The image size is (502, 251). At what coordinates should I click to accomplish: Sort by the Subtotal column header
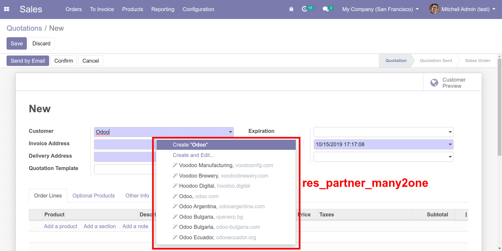click(x=434, y=214)
